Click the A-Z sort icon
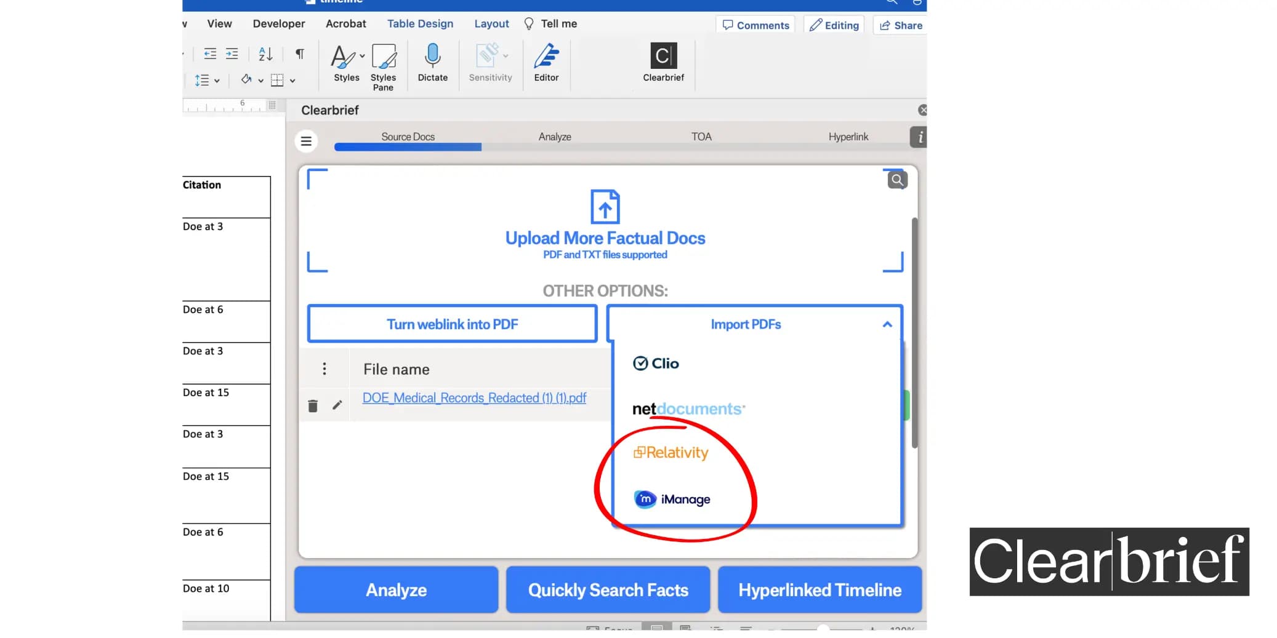Viewport: 1277px width, 638px height. tap(265, 54)
